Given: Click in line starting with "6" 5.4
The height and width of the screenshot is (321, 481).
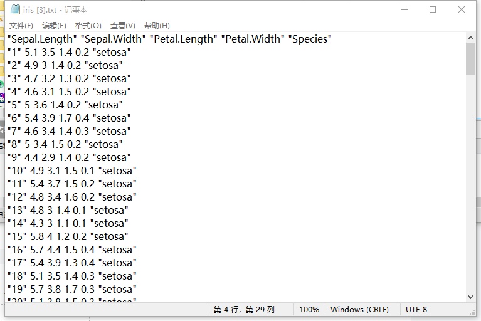Looking at the screenshot, I should 69,118.
